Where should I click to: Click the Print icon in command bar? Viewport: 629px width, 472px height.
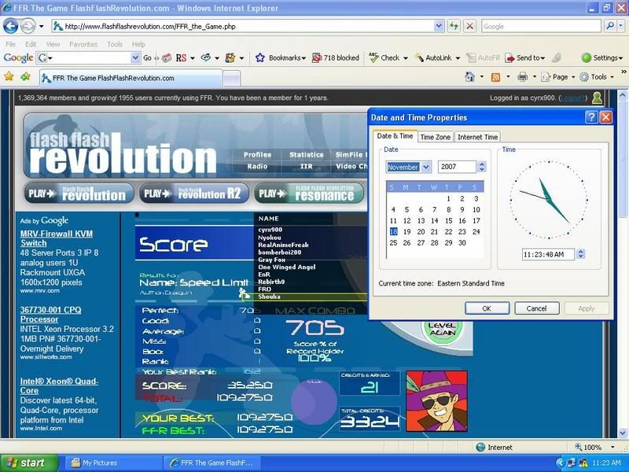pyautogui.click(x=522, y=77)
